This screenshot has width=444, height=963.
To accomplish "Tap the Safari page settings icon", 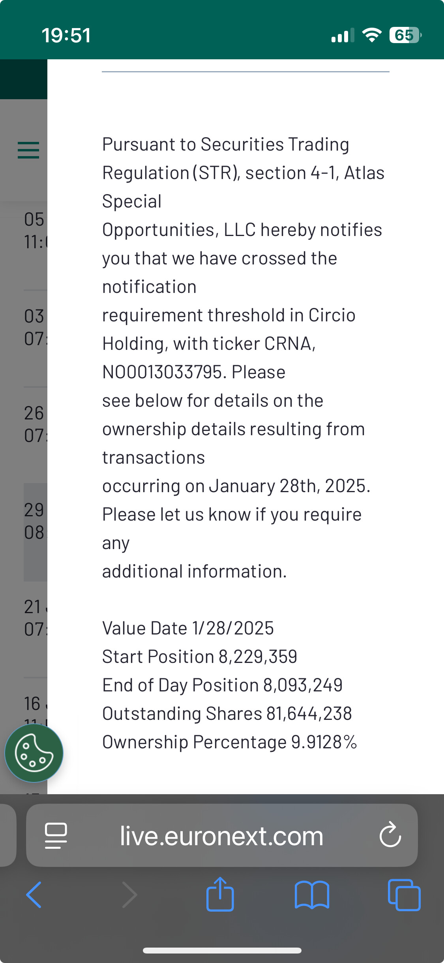I will coord(56,836).
